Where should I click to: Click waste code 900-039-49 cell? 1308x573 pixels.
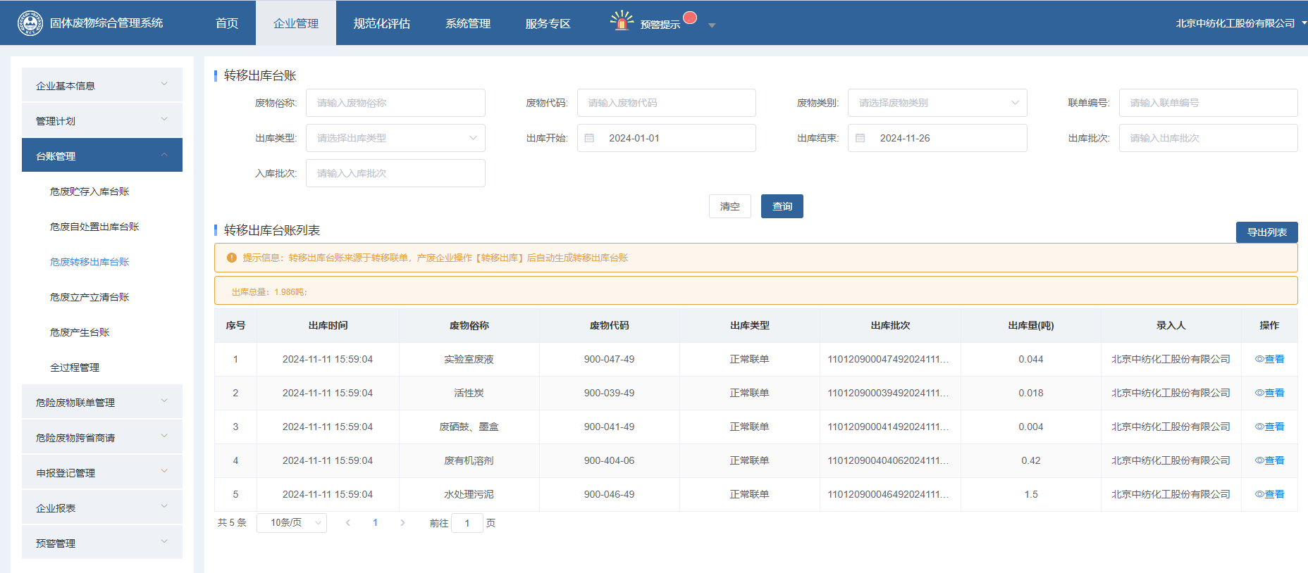coord(609,393)
